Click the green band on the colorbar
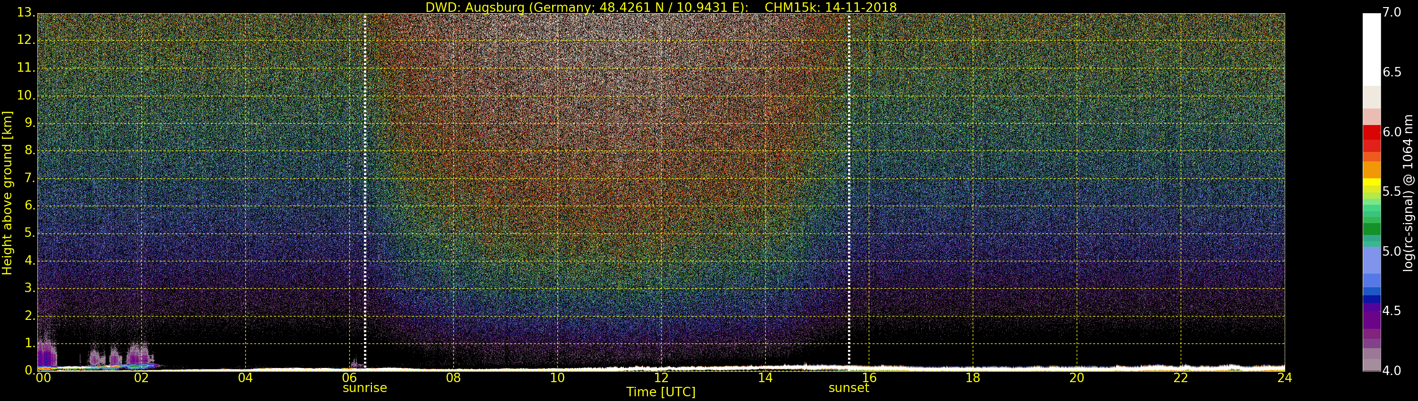Image resolution: width=1418 pixels, height=401 pixels. [1371, 228]
